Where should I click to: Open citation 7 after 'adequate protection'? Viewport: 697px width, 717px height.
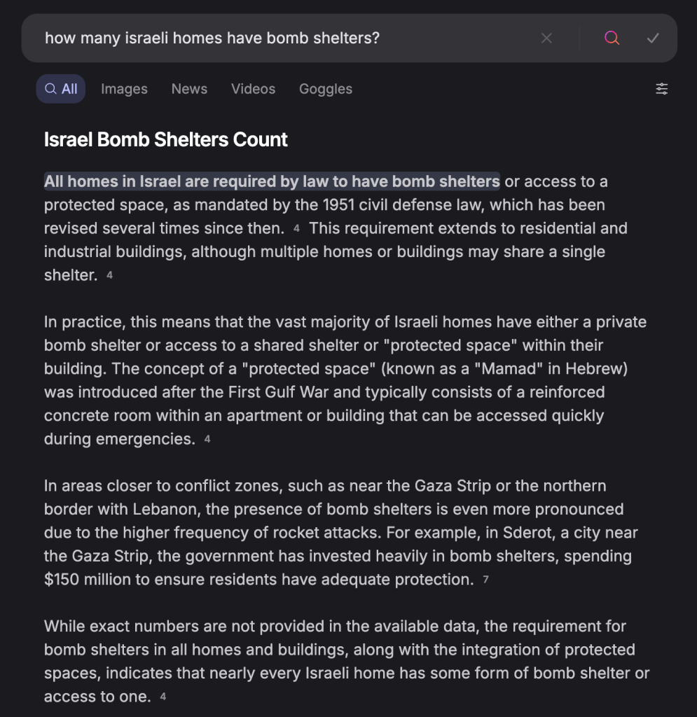485,580
